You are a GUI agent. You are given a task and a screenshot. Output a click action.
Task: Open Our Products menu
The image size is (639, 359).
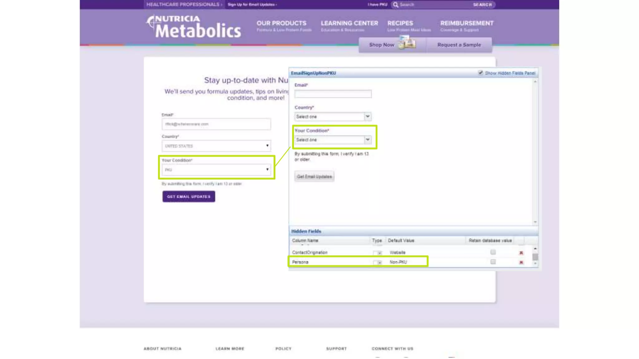281,23
